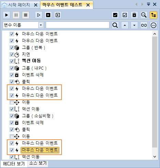Image resolution: width=160 pixels, height=168 pixels.
Task: Click the down arrow of the vertical scrollbar
Action: click(x=155, y=157)
